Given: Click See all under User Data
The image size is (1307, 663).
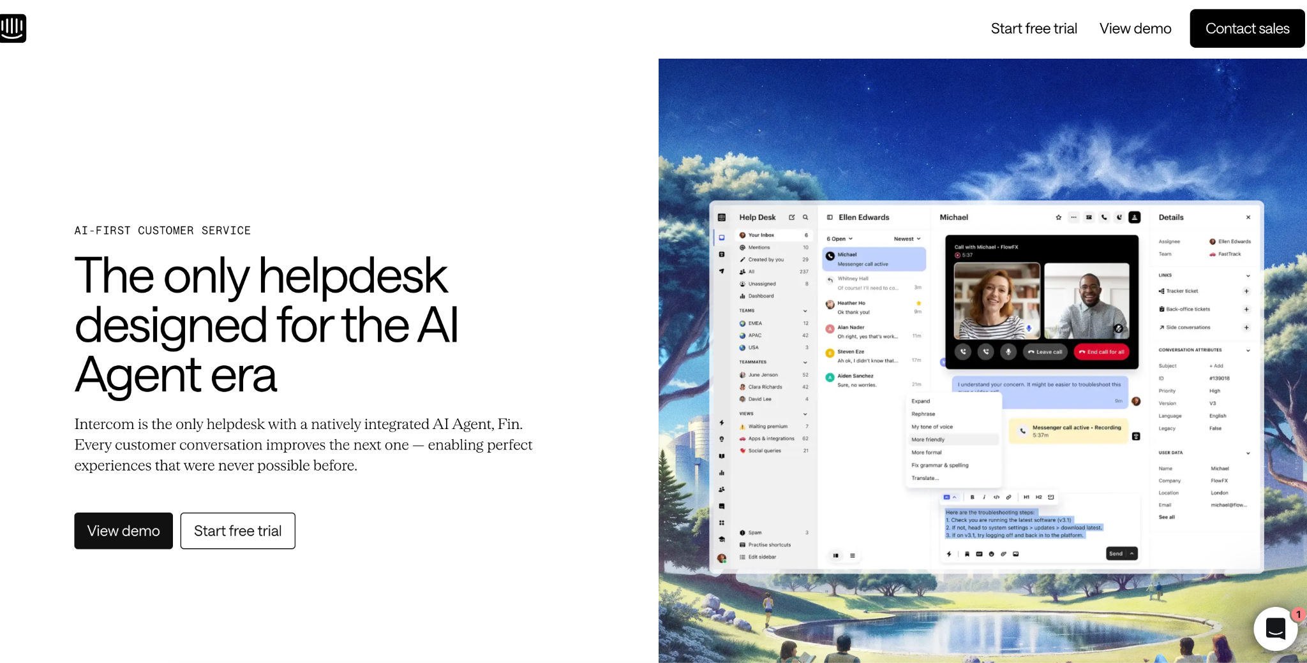Looking at the screenshot, I should click(1167, 517).
